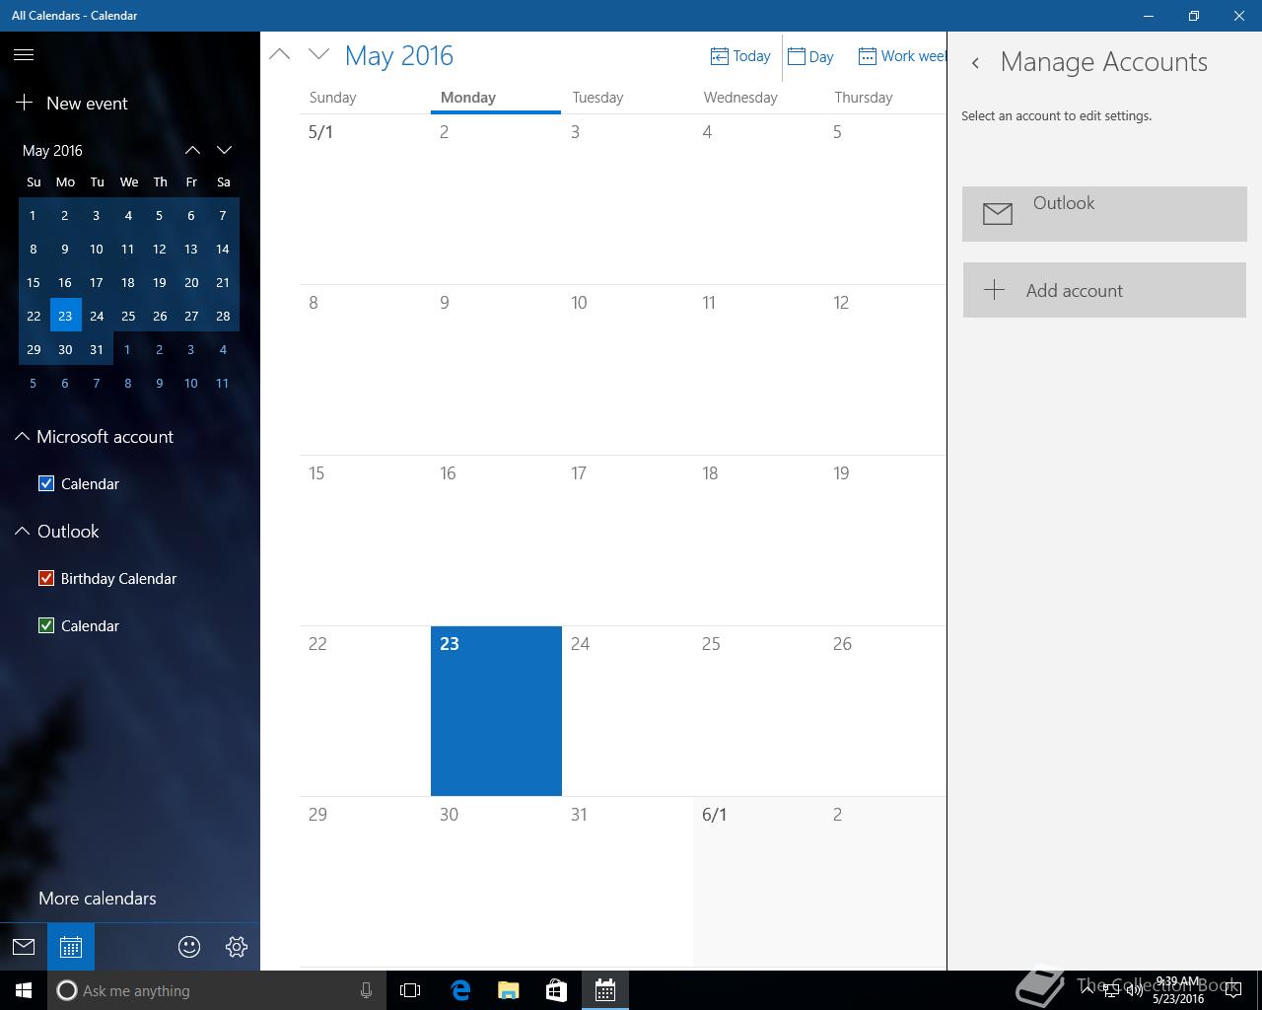Click the May 2016 main heading
The height and width of the screenshot is (1010, 1262).
[399, 55]
